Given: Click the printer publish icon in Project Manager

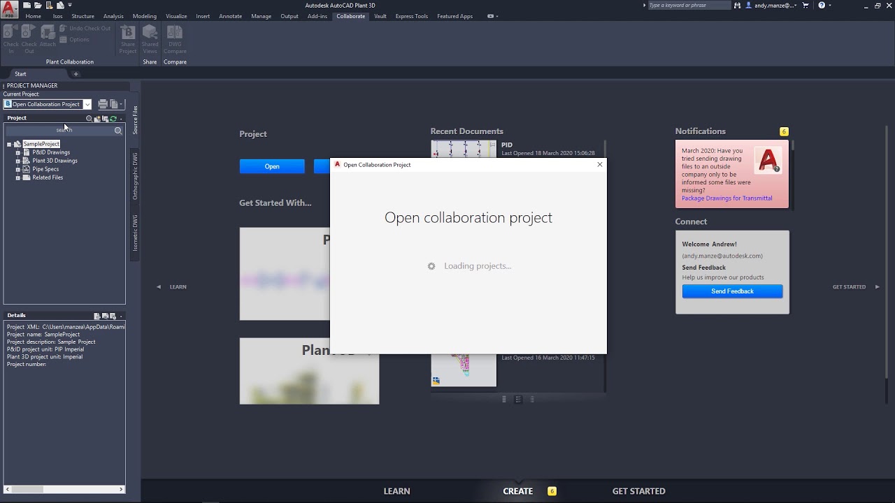Looking at the screenshot, I should 103,104.
